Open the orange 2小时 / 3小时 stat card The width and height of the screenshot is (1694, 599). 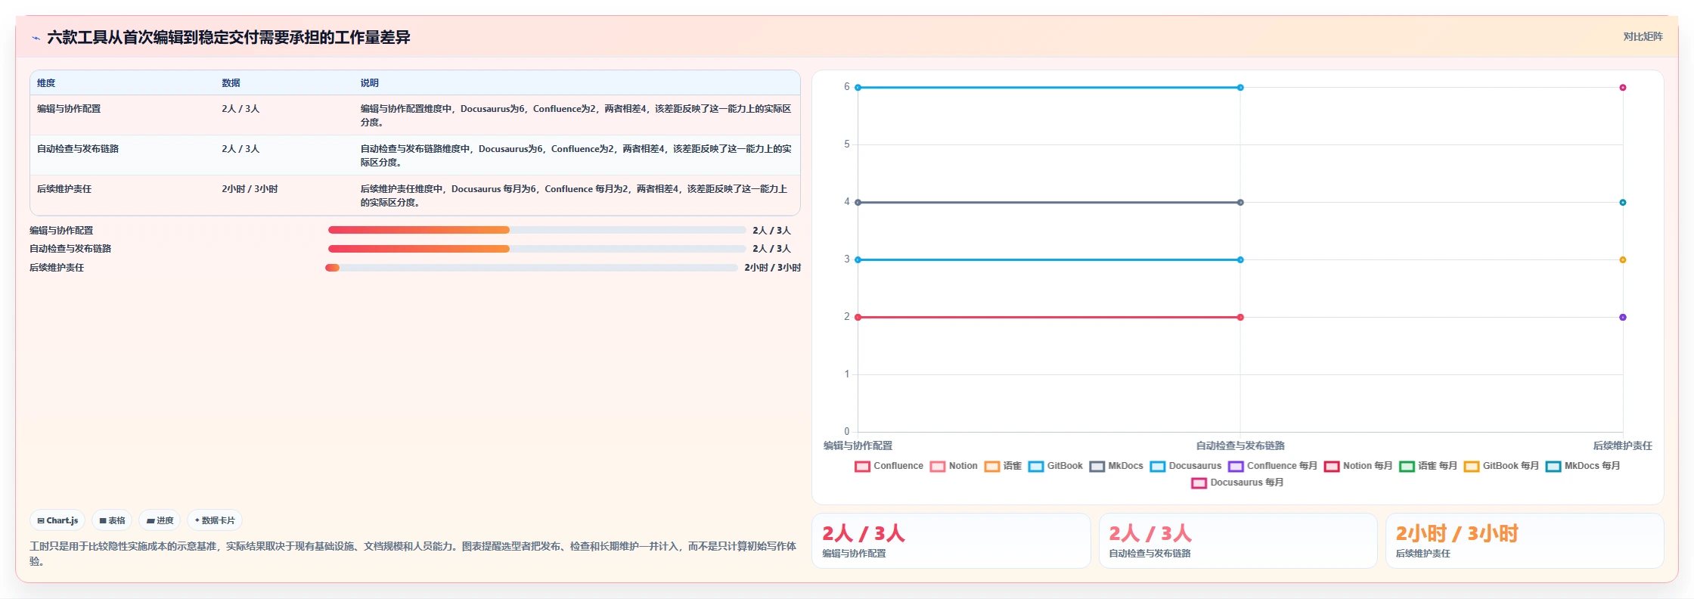(1525, 541)
